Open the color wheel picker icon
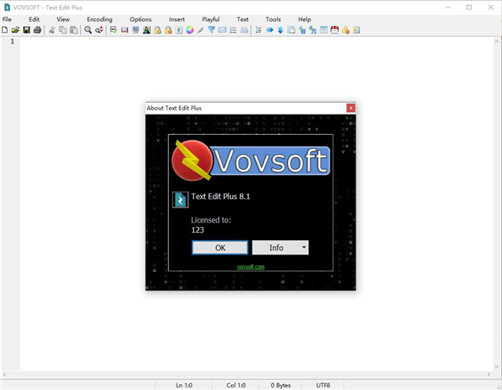 [190, 30]
